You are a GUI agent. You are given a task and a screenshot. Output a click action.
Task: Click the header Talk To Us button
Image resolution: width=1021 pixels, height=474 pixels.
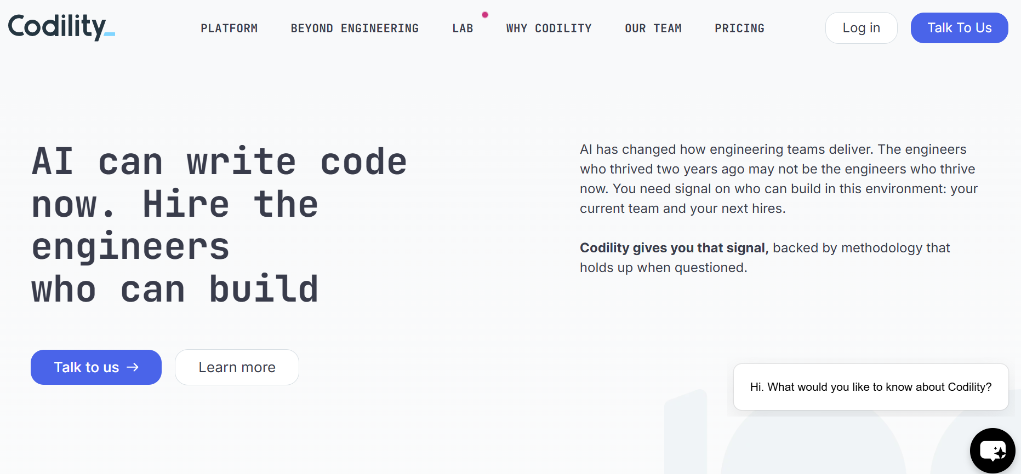pyautogui.click(x=959, y=28)
